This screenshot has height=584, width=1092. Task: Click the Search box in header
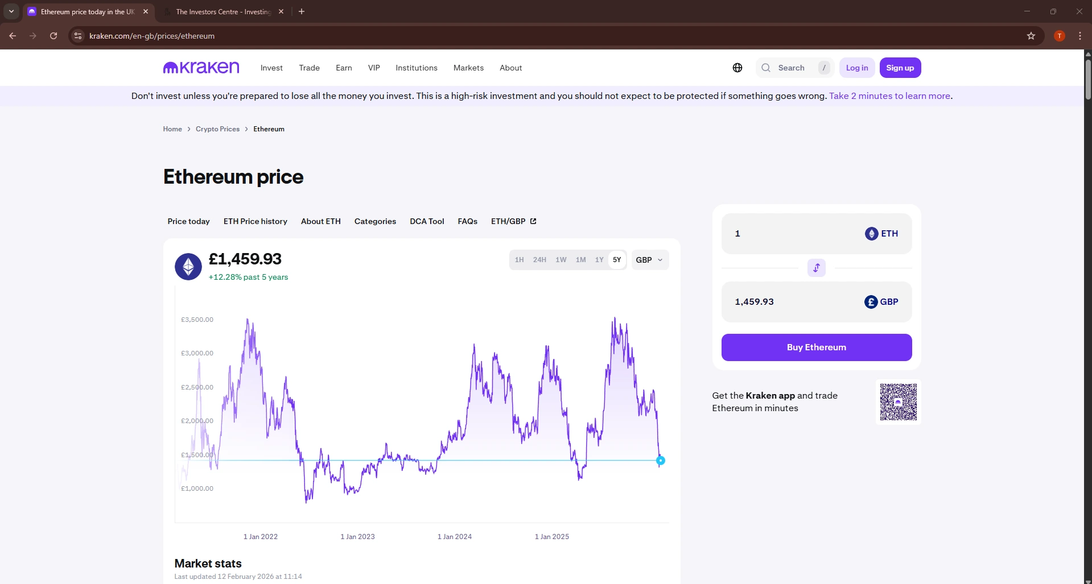pyautogui.click(x=794, y=68)
